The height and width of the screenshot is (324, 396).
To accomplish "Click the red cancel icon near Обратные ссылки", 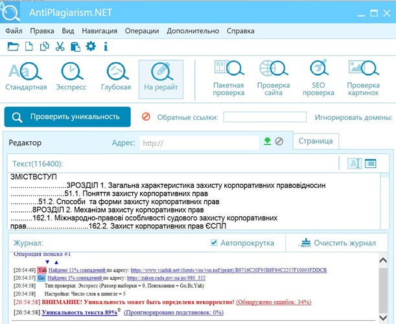I will point(146,117).
